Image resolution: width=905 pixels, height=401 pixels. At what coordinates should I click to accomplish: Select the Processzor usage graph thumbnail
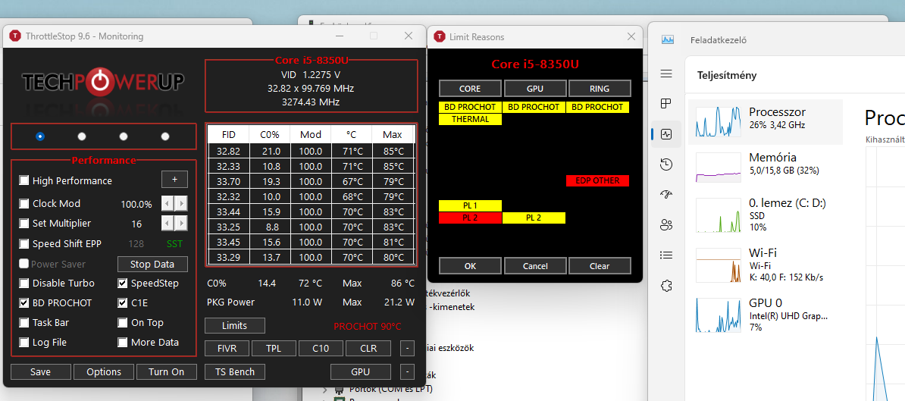718,122
